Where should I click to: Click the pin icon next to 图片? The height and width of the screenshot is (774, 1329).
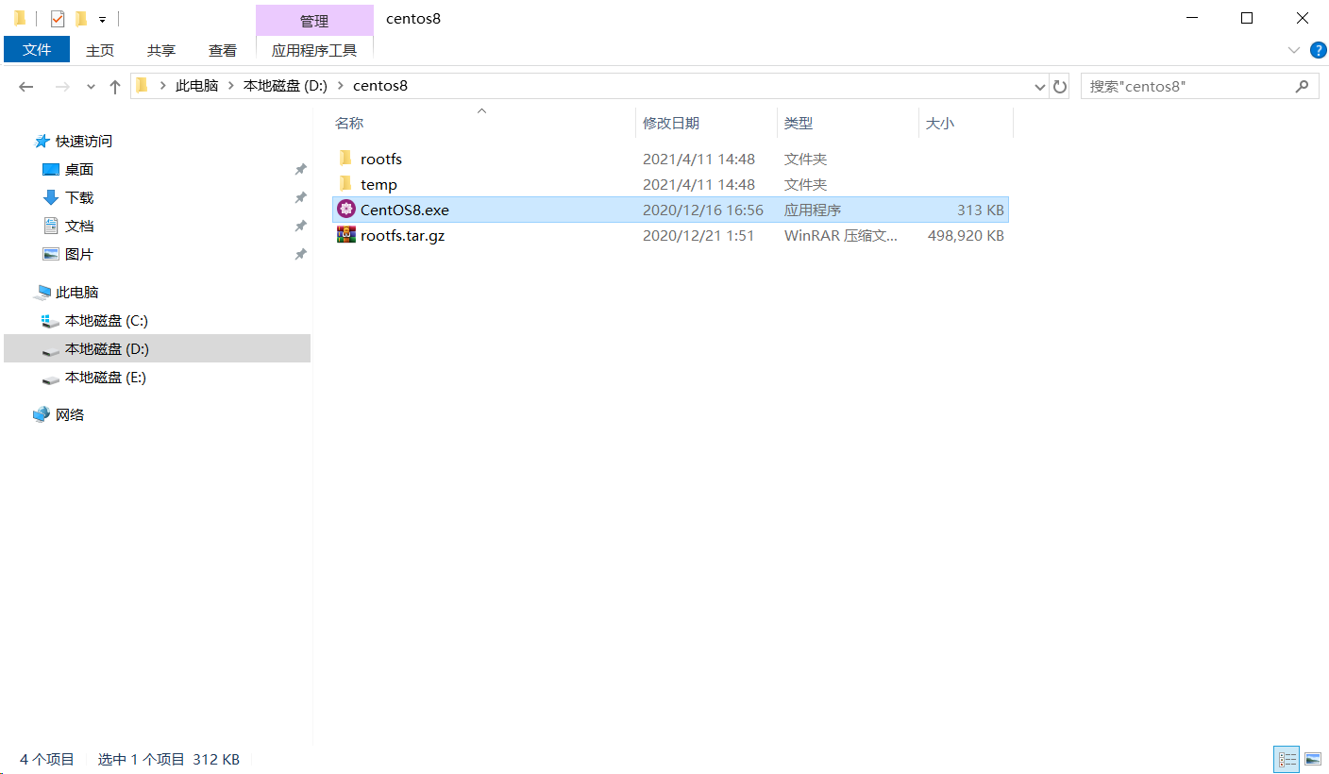click(300, 255)
